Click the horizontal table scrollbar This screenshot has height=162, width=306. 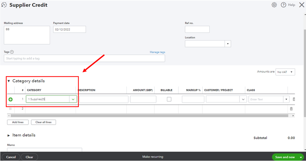click(149, 116)
